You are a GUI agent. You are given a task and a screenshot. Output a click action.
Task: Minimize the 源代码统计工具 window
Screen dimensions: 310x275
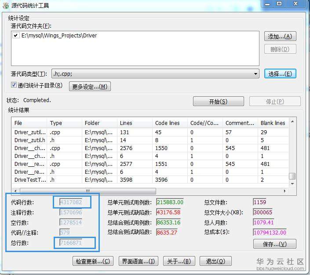pyautogui.click(x=267, y=4)
